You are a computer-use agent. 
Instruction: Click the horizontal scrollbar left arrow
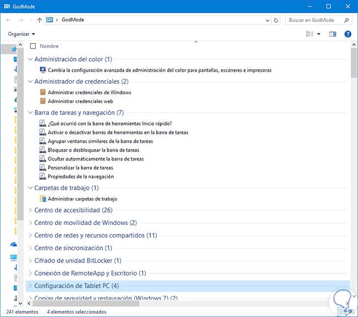coord(29,304)
